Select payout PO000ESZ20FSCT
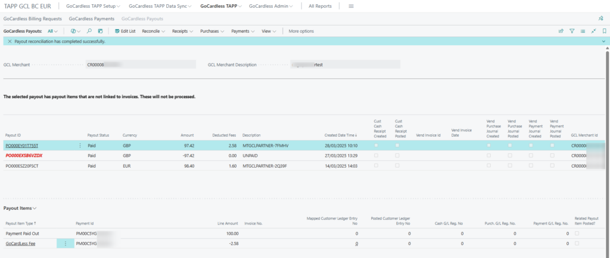 pyautogui.click(x=22, y=165)
